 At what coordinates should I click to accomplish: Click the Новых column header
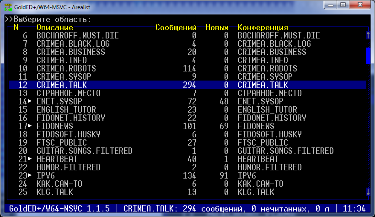coord(217,27)
